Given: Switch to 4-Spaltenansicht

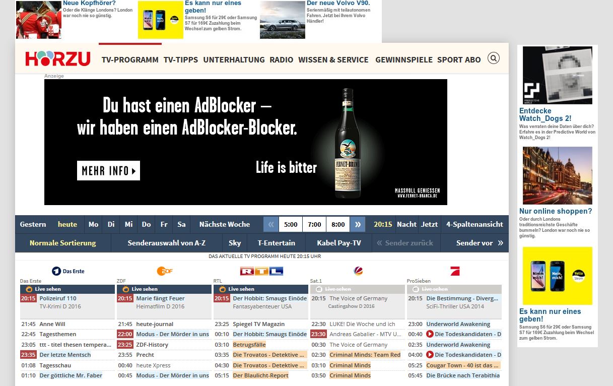Looking at the screenshot, I should (475, 224).
